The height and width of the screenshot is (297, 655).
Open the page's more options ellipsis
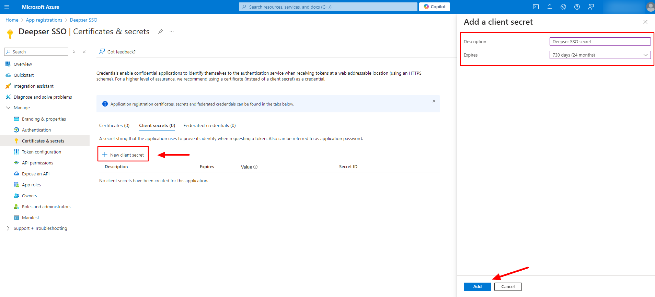[172, 32]
